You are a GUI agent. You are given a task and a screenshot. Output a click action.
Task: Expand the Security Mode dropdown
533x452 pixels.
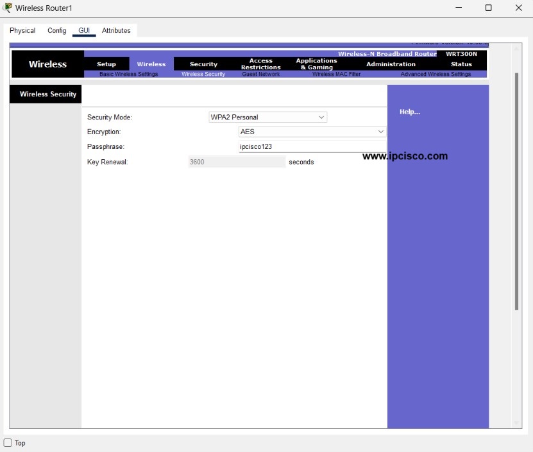click(268, 117)
